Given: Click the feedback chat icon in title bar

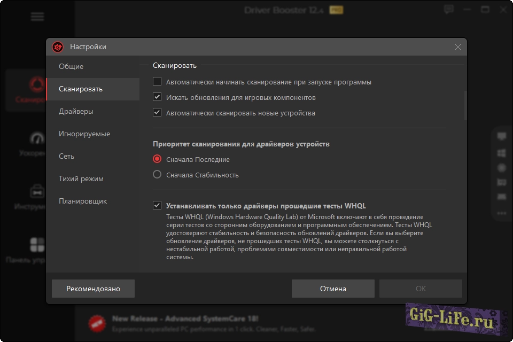Looking at the screenshot, I should (x=449, y=10).
